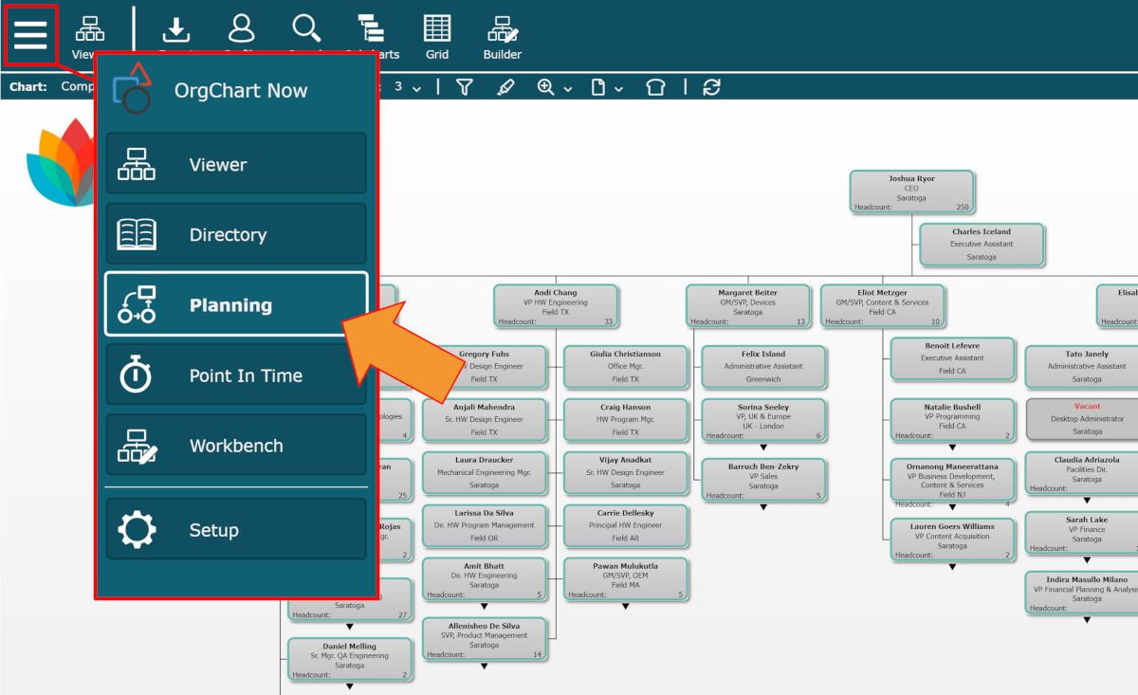Click the filter funnel icon
The height and width of the screenshot is (695, 1138).
pos(464,87)
